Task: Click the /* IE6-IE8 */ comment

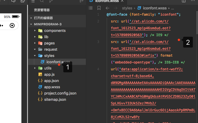Action: (x=171, y=62)
